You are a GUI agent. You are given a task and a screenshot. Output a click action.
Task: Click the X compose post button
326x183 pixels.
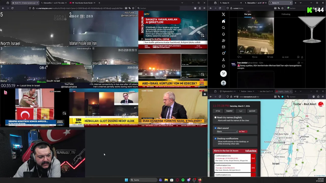223,73
